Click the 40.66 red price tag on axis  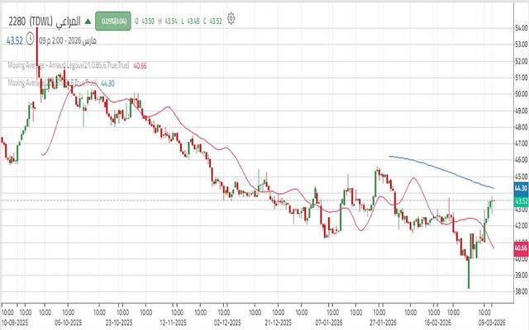[521, 247]
